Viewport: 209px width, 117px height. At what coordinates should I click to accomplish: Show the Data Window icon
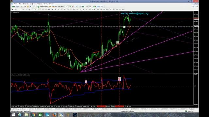pyautogui.click(x=25, y=6)
